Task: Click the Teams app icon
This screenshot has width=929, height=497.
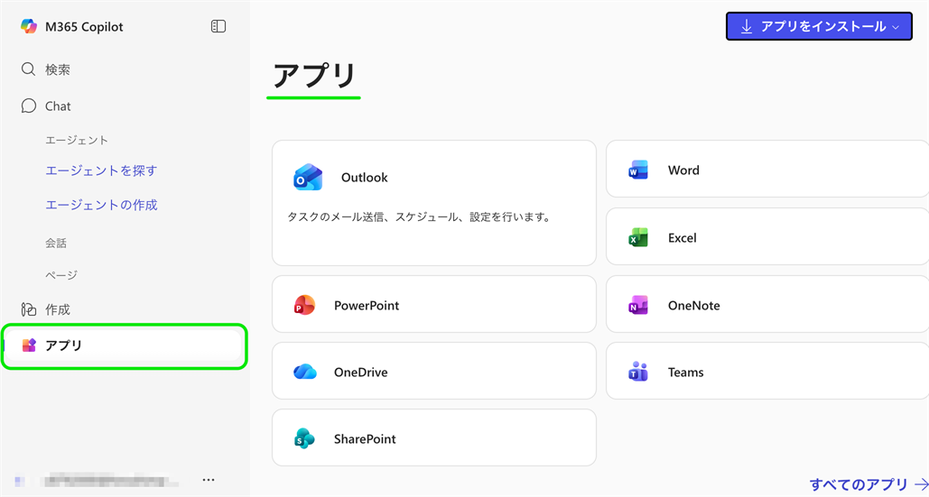Action: click(x=638, y=373)
